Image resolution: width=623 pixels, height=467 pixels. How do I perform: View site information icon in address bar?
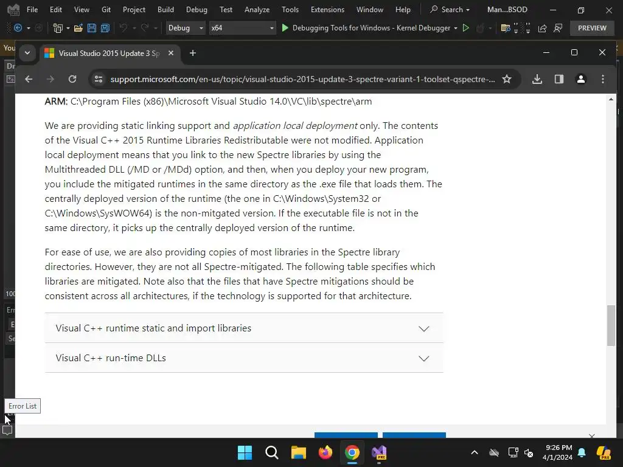(99, 79)
